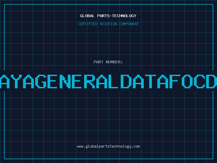Click the CERTIFIED AVIATION COMPONENT subtitle
The width and height of the screenshot is (217, 163).
click(x=108, y=24)
